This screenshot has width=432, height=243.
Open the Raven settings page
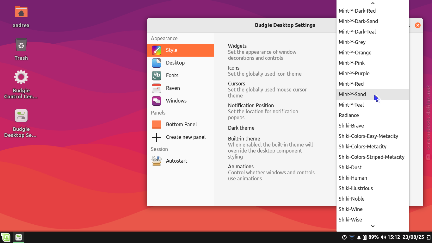pyautogui.click(x=180, y=88)
